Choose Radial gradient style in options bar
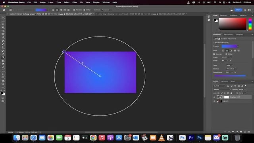 pos(57,10)
